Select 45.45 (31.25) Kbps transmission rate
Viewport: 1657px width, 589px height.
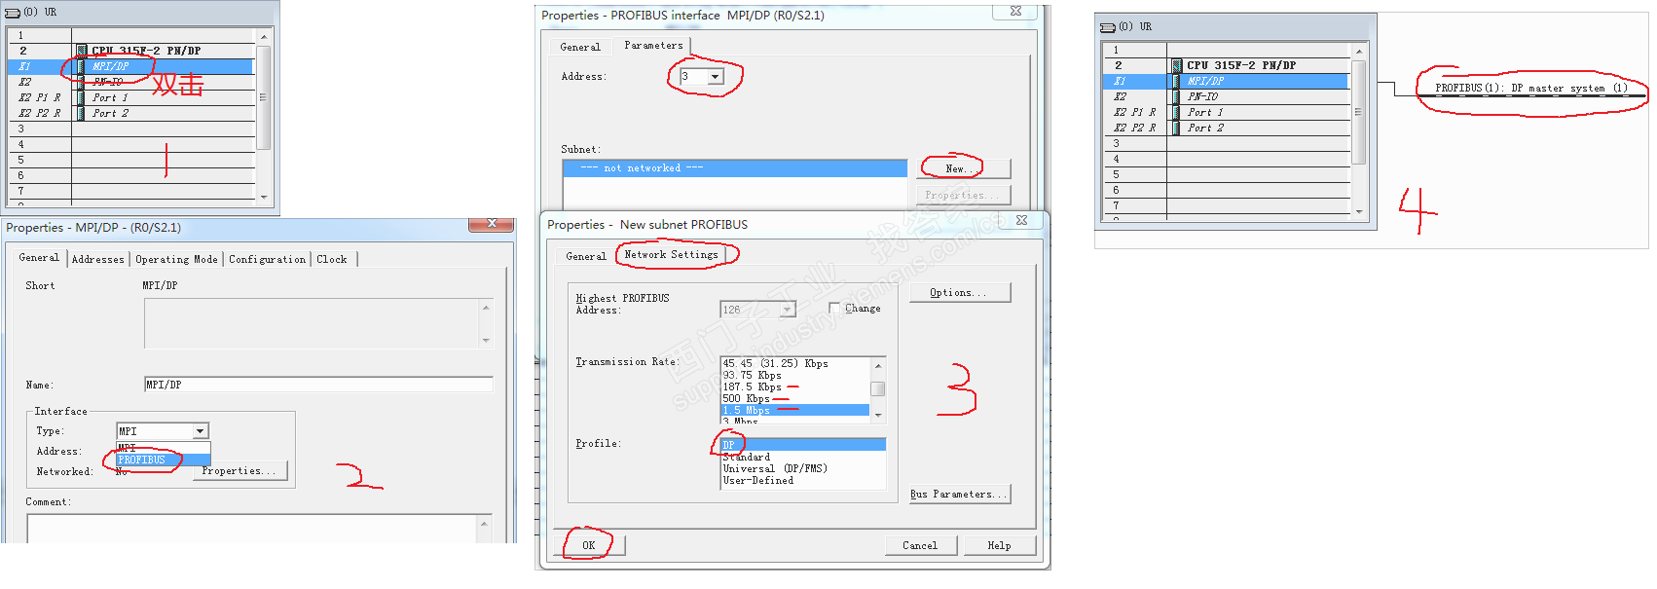click(x=794, y=363)
